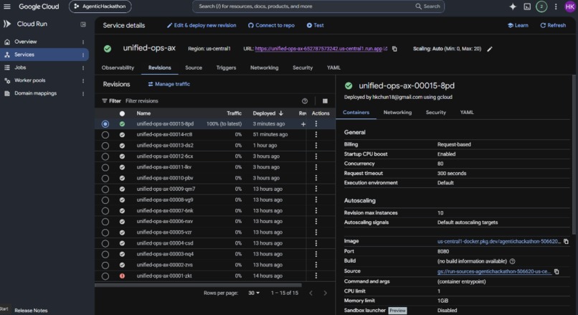The height and width of the screenshot is (315, 578).
Task: Open the main navigation hamburger menu
Action: point(7,6)
